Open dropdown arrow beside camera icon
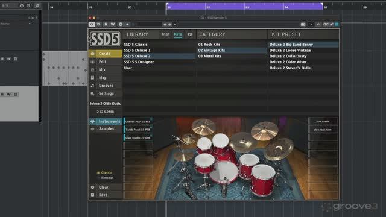This screenshot has height=217, width=386. [x=312, y=24]
